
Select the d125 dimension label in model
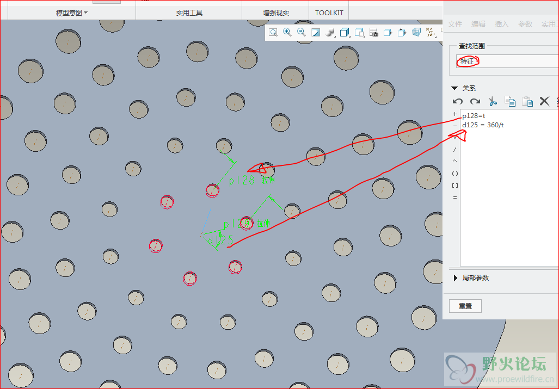(x=220, y=240)
